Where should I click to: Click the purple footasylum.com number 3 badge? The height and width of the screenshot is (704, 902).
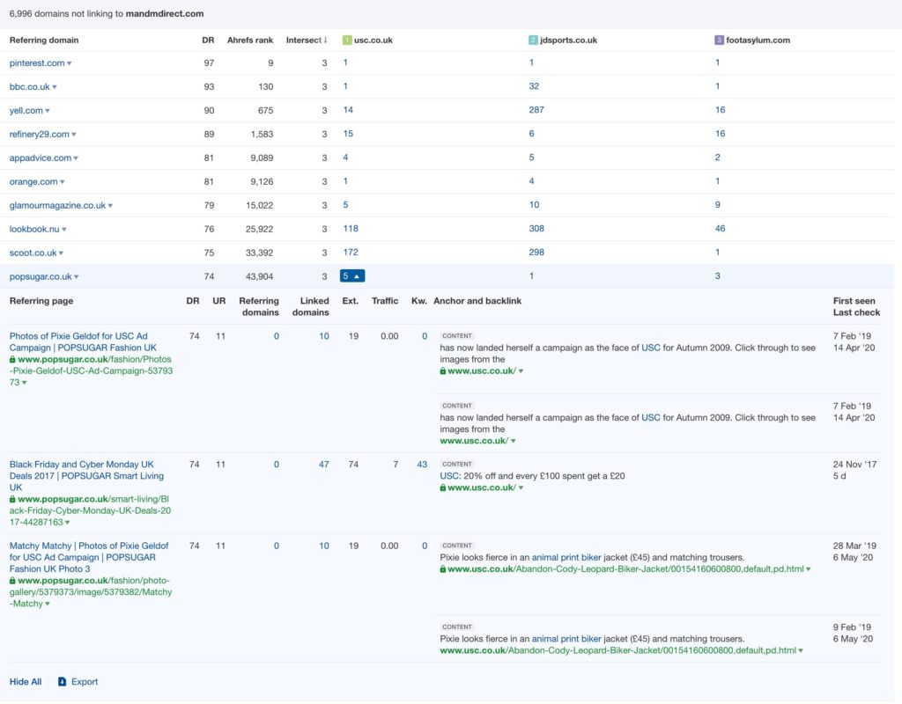719,40
